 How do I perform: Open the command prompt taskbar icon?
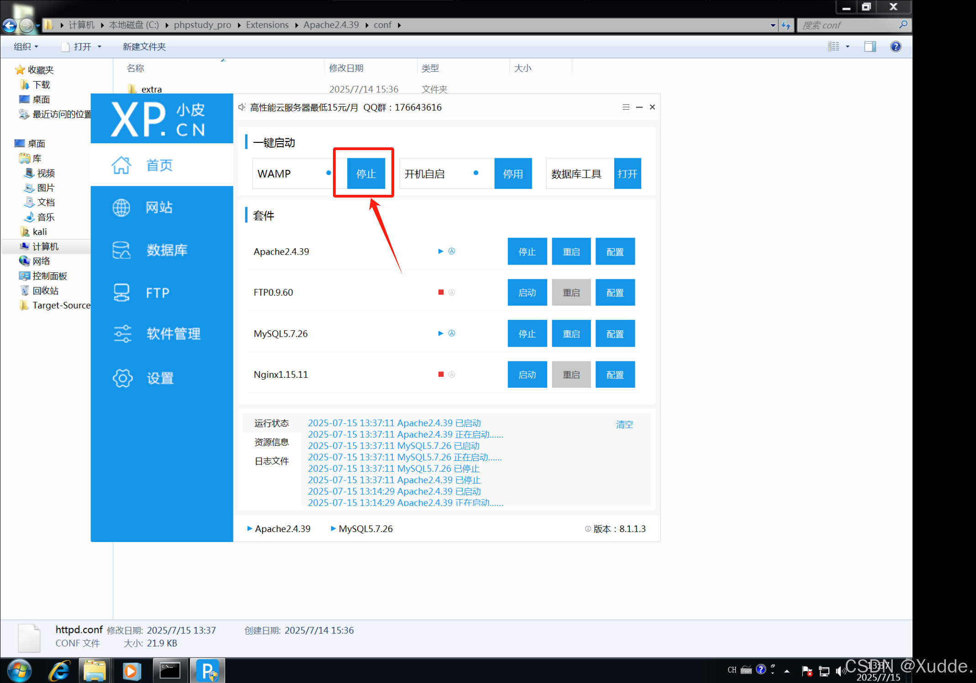[170, 671]
